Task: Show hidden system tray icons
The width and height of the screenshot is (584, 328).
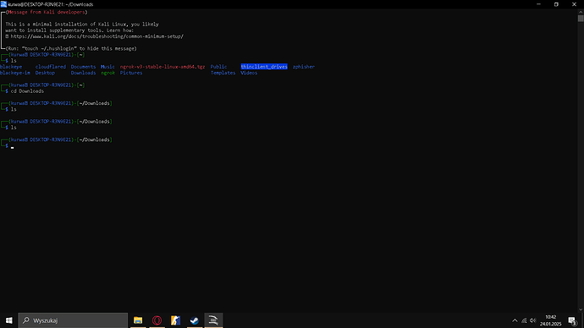Action: coord(515,320)
